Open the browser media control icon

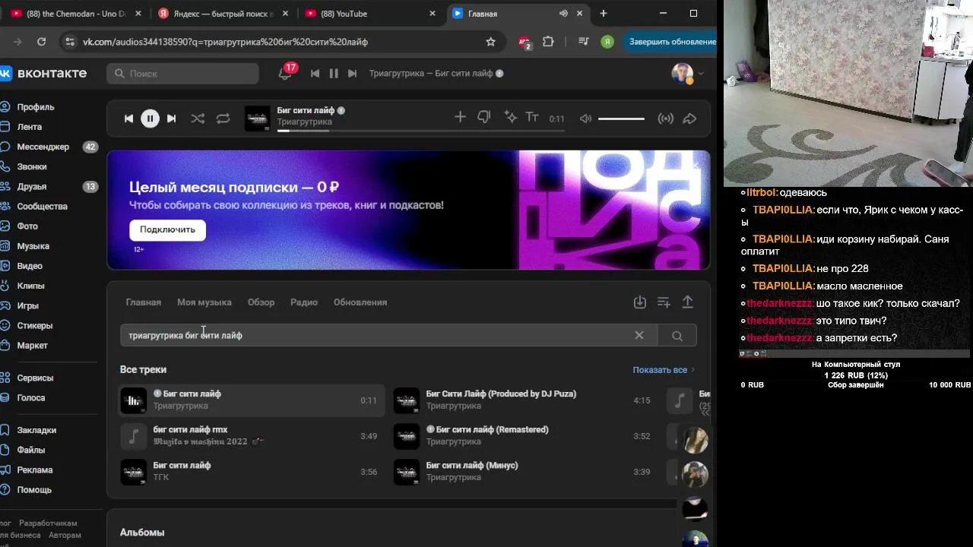[583, 42]
